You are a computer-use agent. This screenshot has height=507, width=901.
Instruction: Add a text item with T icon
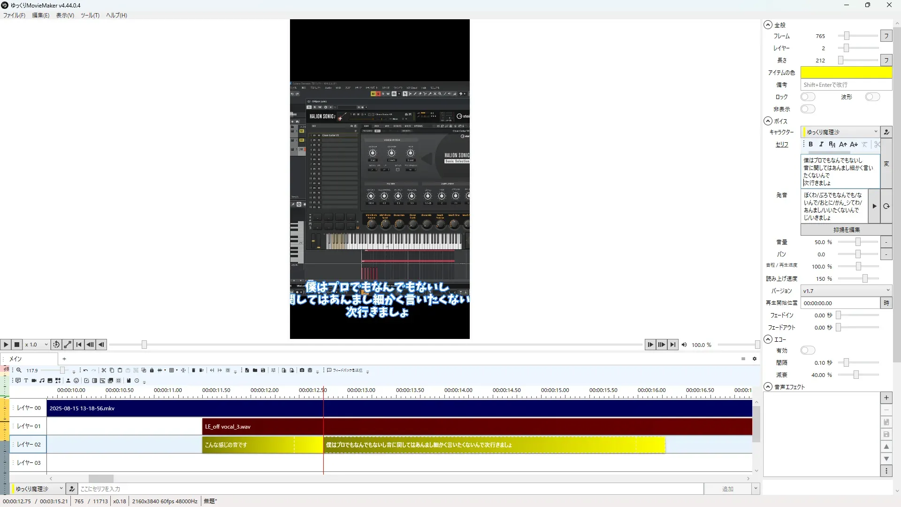coord(26,381)
